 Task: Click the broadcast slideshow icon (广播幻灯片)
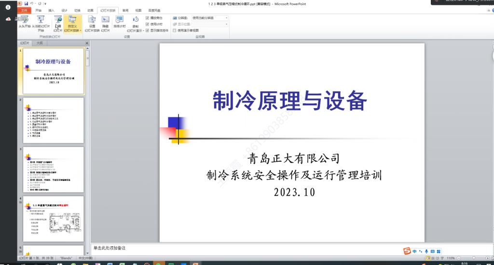pos(58,22)
